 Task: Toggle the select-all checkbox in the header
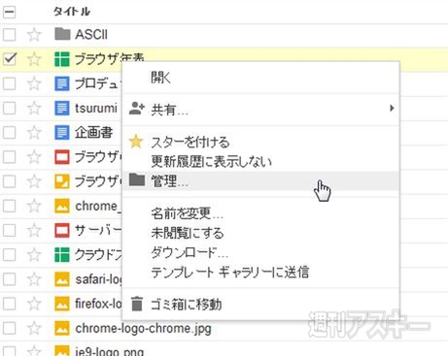point(9,12)
